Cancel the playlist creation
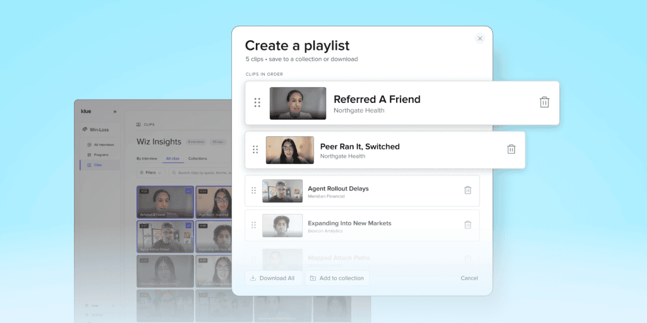The width and height of the screenshot is (647, 323). [x=469, y=278]
